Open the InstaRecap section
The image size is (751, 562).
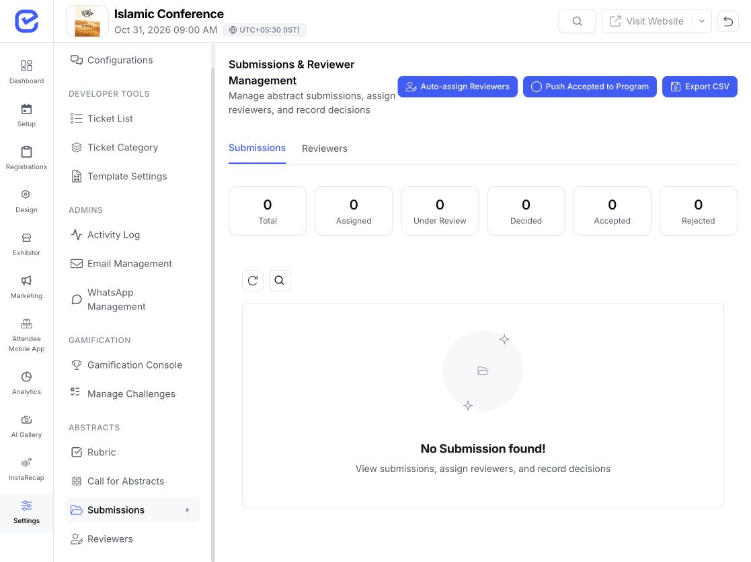[26, 469]
